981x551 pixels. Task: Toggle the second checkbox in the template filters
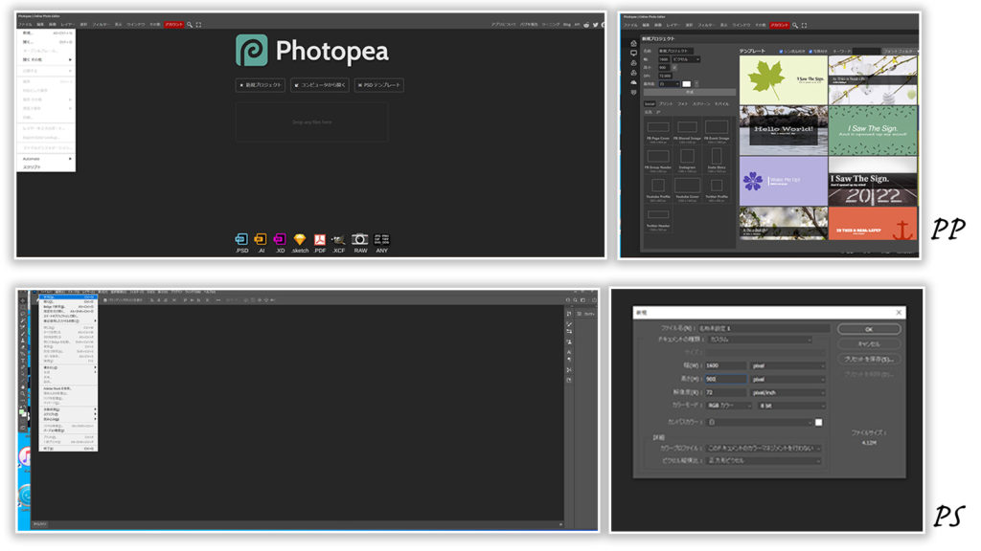811,51
